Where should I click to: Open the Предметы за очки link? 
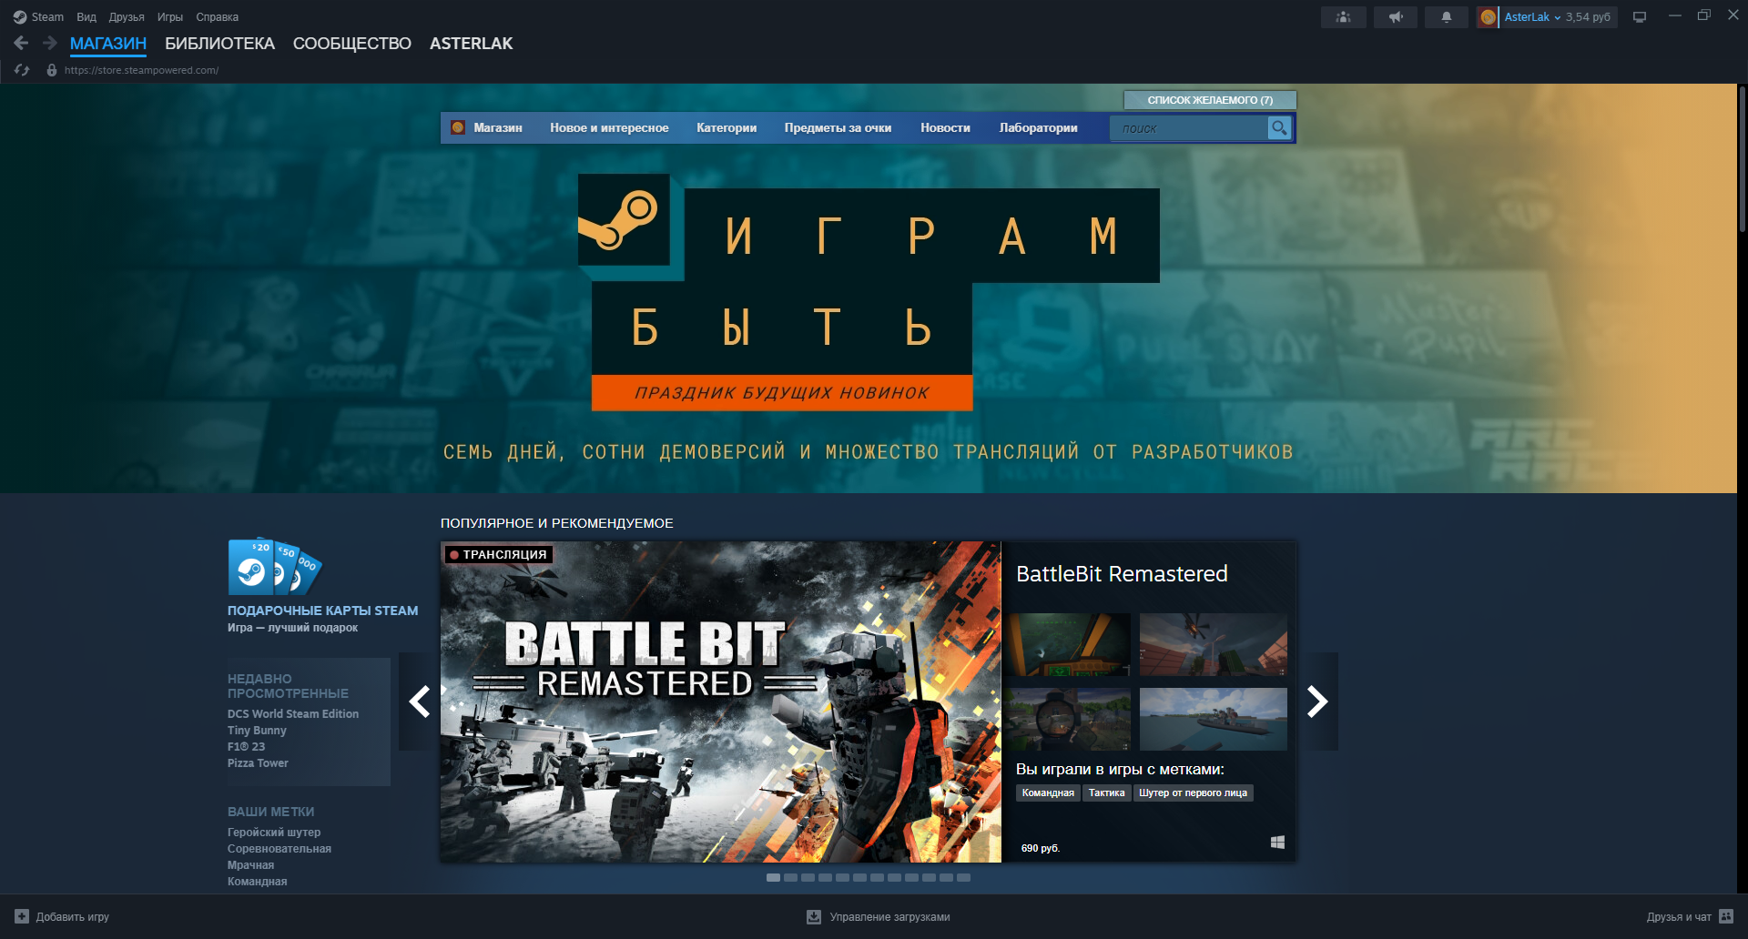(838, 128)
